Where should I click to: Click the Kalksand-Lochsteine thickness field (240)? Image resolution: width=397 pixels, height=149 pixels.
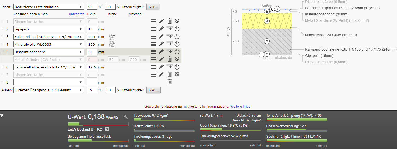click(92, 37)
